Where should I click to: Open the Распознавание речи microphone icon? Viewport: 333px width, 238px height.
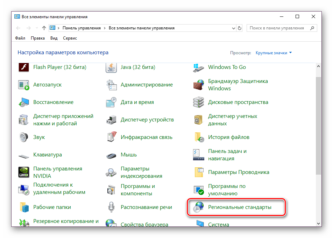point(111,207)
